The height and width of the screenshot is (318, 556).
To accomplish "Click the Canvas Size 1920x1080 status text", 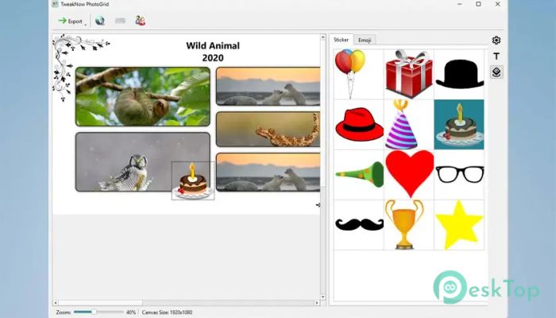I will [x=167, y=312].
